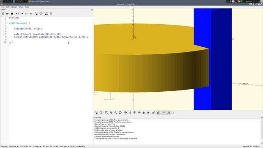Click code line '//difference() {'

pos(19,23)
